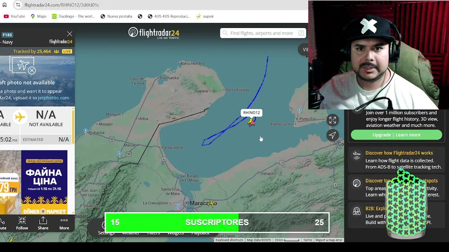Click the airport pin left of Maracaibo
This screenshot has width=449, height=252.
(178, 206)
